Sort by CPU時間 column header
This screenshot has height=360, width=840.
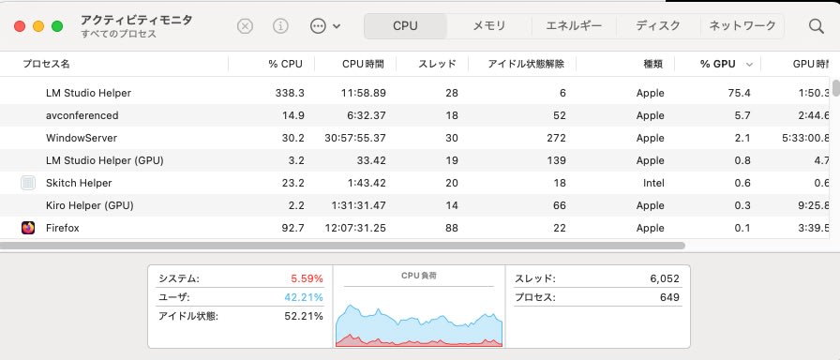coord(363,64)
